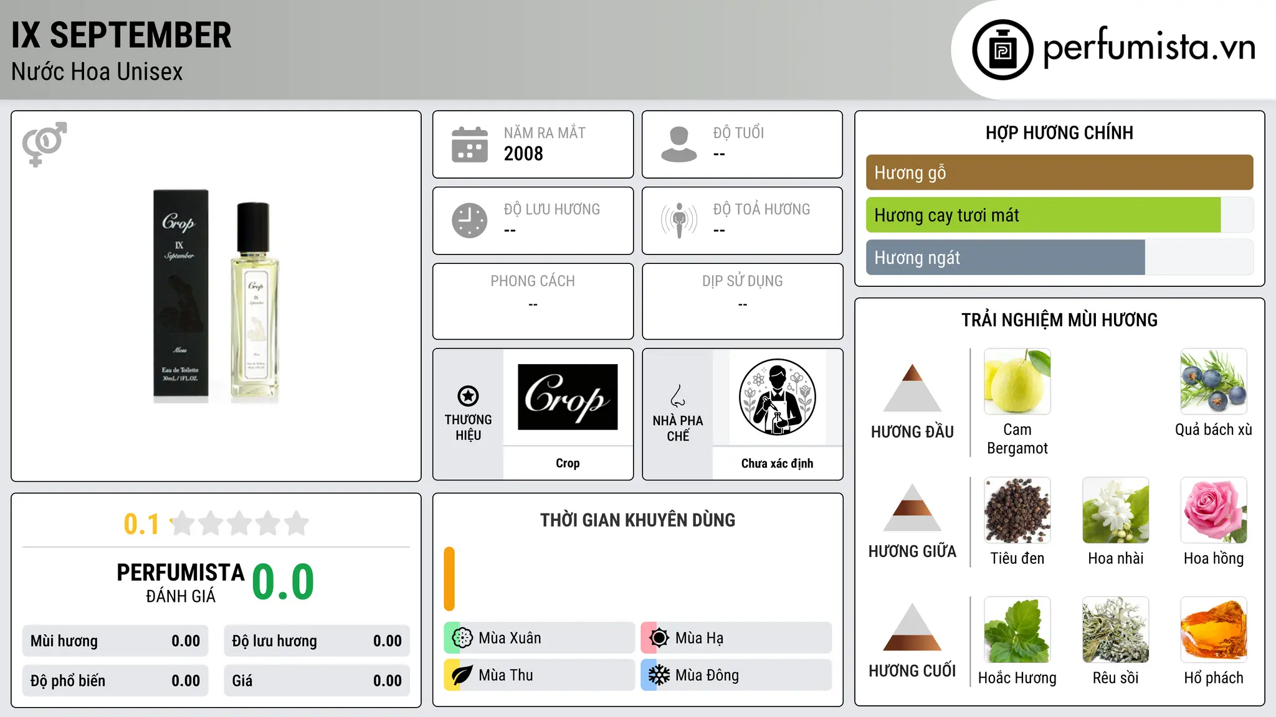Viewport: 1276px width, 717px height.
Task: Click the 2008 release year value
Action: (523, 154)
